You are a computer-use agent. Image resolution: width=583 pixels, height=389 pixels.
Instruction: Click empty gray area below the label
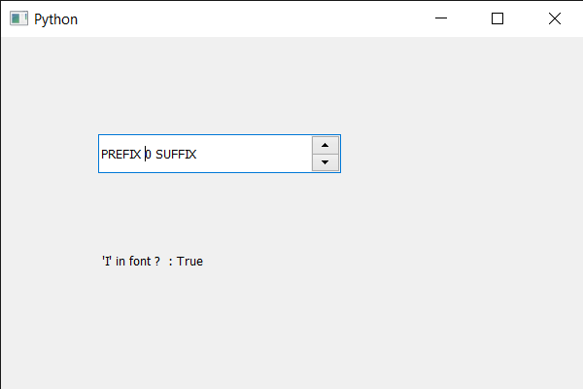point(291,331)
